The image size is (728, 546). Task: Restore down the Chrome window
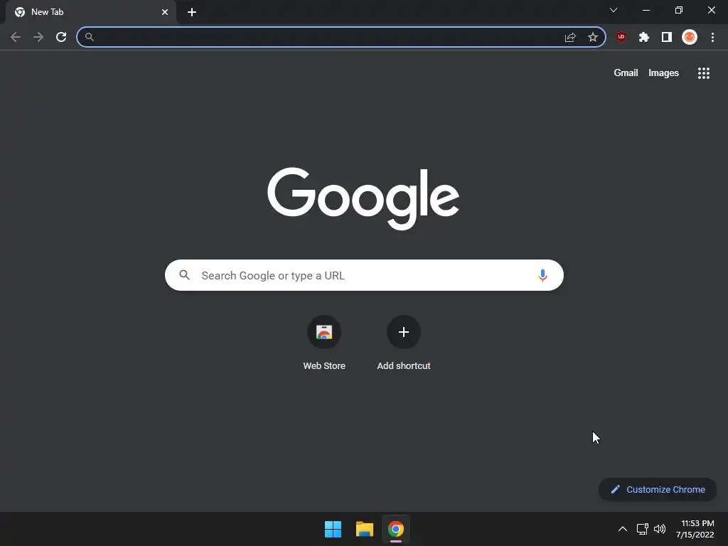pyautogui.click(x=679, y=10)
